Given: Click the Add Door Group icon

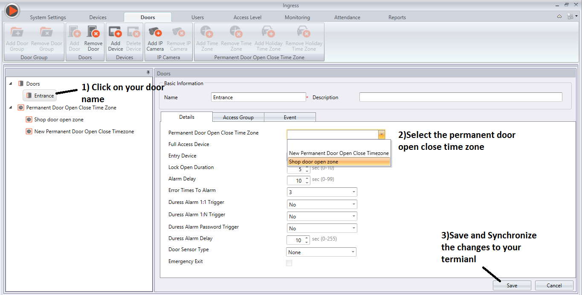Looking at the screenshot, I should pyautogui.click(x=17, y=32).
